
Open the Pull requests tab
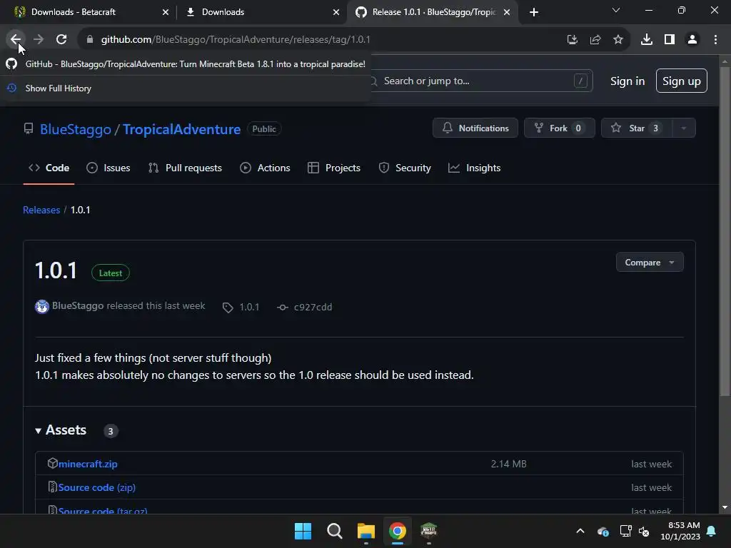pyautogui.click(x=185, y=168)
